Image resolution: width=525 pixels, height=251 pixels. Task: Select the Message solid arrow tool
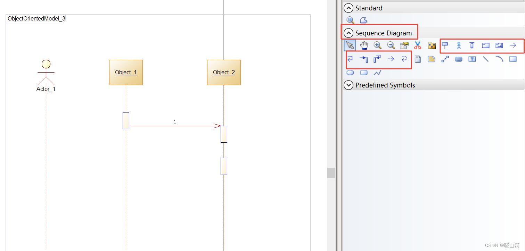[x=513, y=45]
